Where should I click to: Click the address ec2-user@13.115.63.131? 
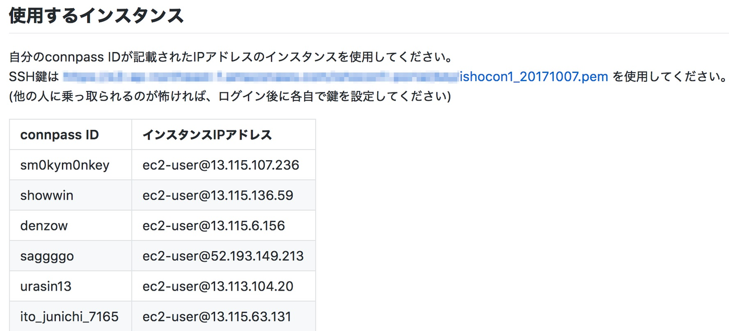(x=217, y=317)
